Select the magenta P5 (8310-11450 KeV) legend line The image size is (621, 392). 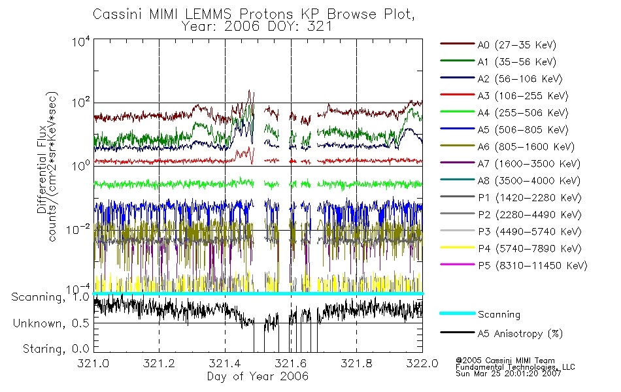[x=458, y=265]
